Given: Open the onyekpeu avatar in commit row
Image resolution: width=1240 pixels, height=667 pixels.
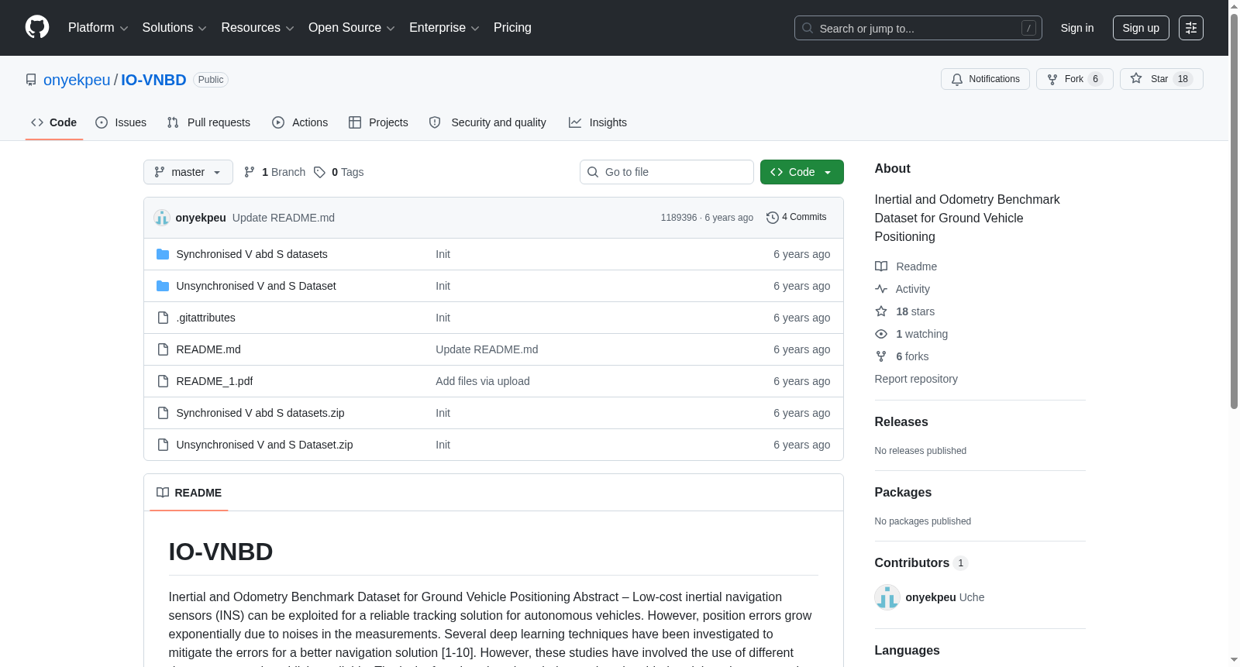Looking at the screenshot, I should pyautogui.click(x=162, y=218).
